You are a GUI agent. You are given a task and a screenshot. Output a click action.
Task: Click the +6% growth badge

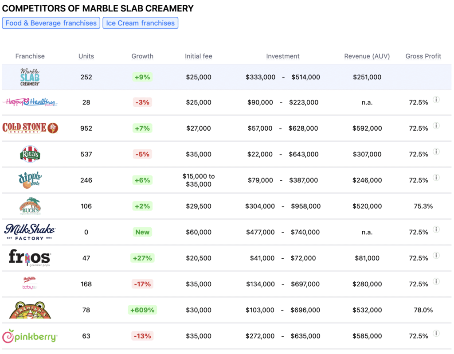(142, 180)
